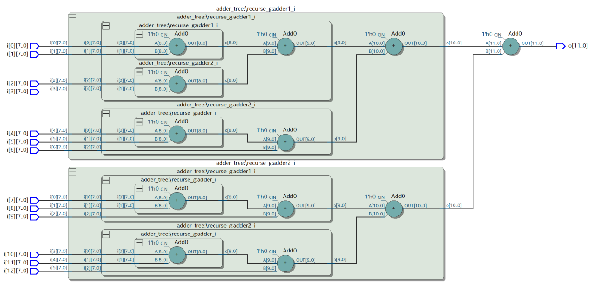The image size is (593, 289).
Task: Select the final adder with OUT[11..0]
Action: pos(511,46)
